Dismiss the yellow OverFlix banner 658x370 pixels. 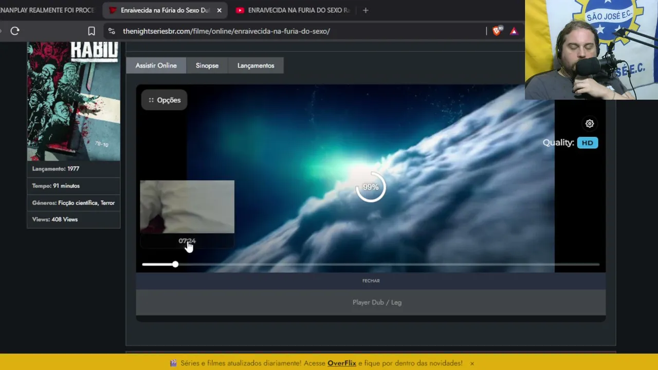point(472,363)
